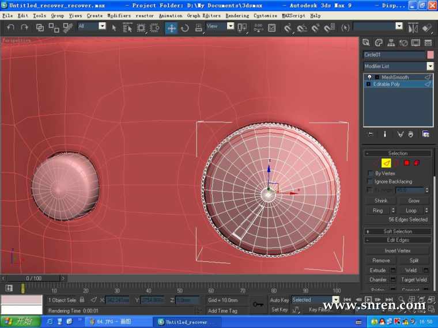This screenshot has width=438, height=328.
Task: Enable Ignore Backfacing checkbox
Action: tap(370, 182)
